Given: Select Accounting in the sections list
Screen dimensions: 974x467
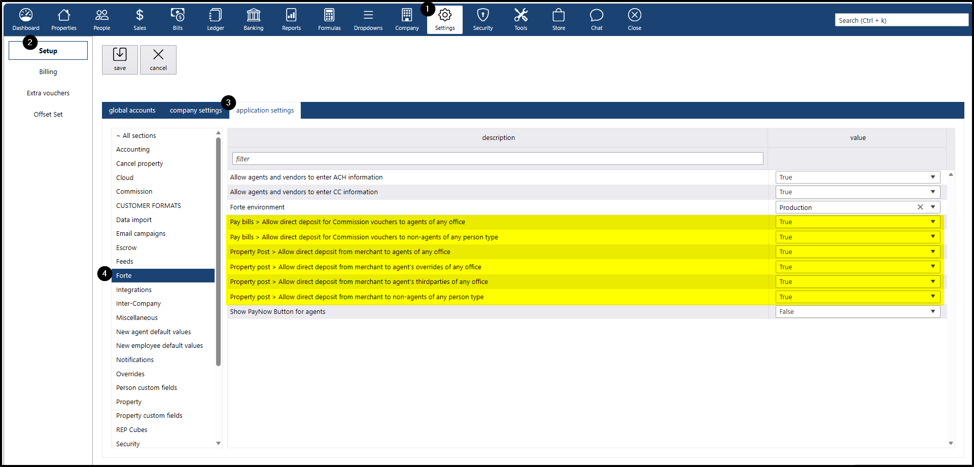Looking at the screenshot, I should [x=133, y=150].
